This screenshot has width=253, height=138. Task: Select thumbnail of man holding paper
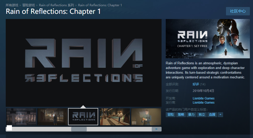point(146,117)
